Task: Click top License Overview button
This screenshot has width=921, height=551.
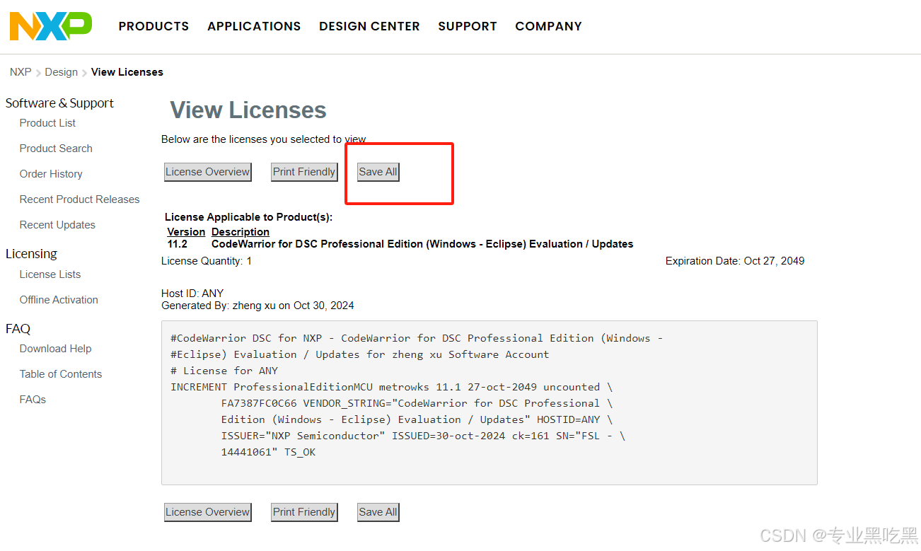Action: coord(208,172)
